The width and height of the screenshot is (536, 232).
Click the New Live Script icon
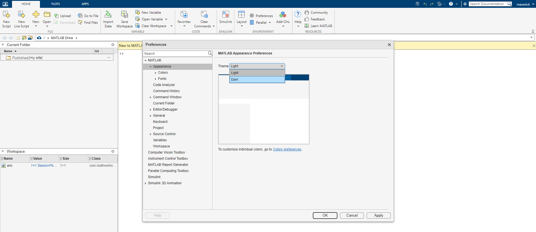[22, 15]
